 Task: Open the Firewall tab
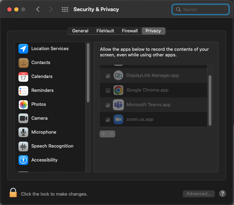(130, 31)
